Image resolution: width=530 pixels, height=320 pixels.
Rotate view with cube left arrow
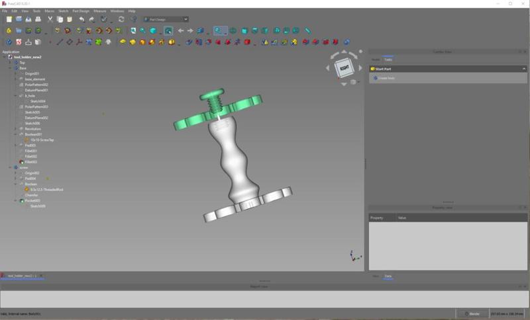(x=327, y=68)
